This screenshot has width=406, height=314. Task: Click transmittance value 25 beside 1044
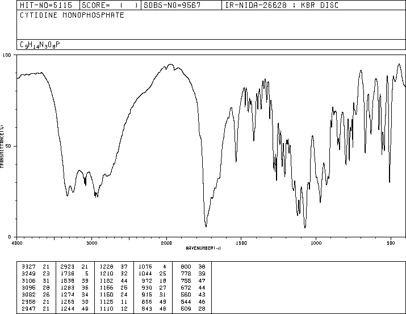163,273
